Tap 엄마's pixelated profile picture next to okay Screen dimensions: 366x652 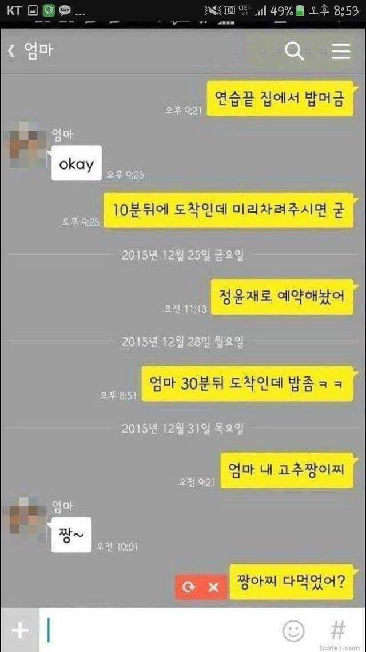tap(25, 145)
